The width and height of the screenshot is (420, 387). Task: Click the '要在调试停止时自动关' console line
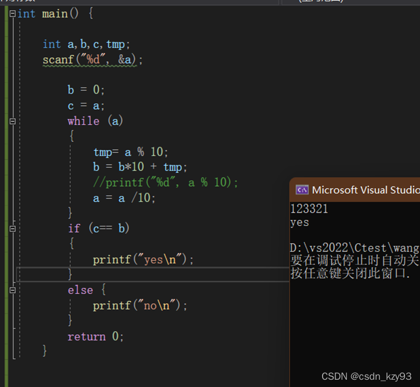tap(355, 260)
